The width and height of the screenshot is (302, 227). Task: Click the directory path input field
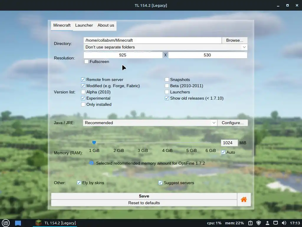coord(152,40)
